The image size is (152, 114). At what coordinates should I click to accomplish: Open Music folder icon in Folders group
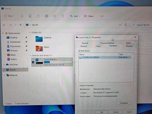pos(39,48)
